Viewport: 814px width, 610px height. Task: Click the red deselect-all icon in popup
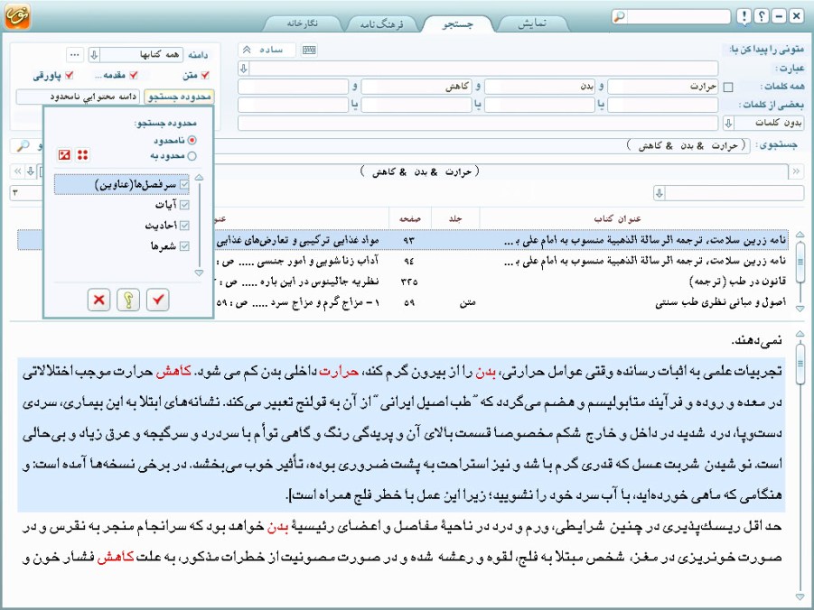click(x=64, y=154)
